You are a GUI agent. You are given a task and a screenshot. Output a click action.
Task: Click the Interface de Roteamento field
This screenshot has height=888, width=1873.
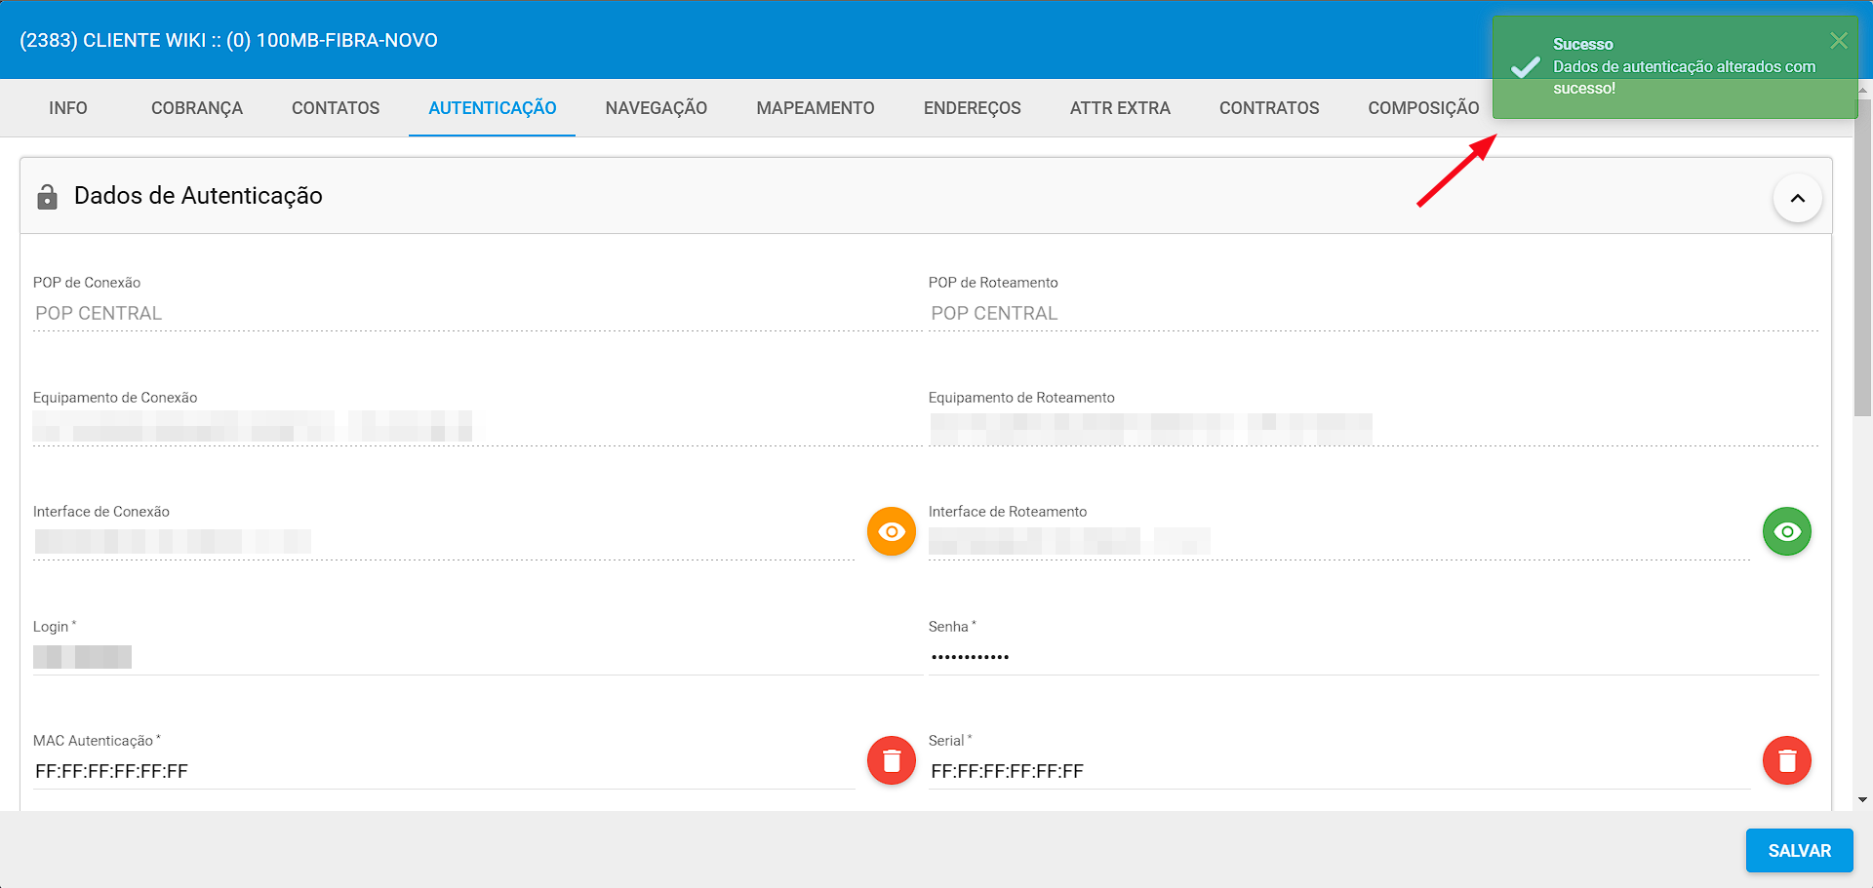[1339, 542]
